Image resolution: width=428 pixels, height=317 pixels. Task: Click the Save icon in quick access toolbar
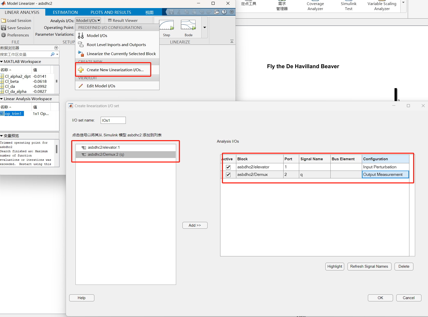point(171,12)
